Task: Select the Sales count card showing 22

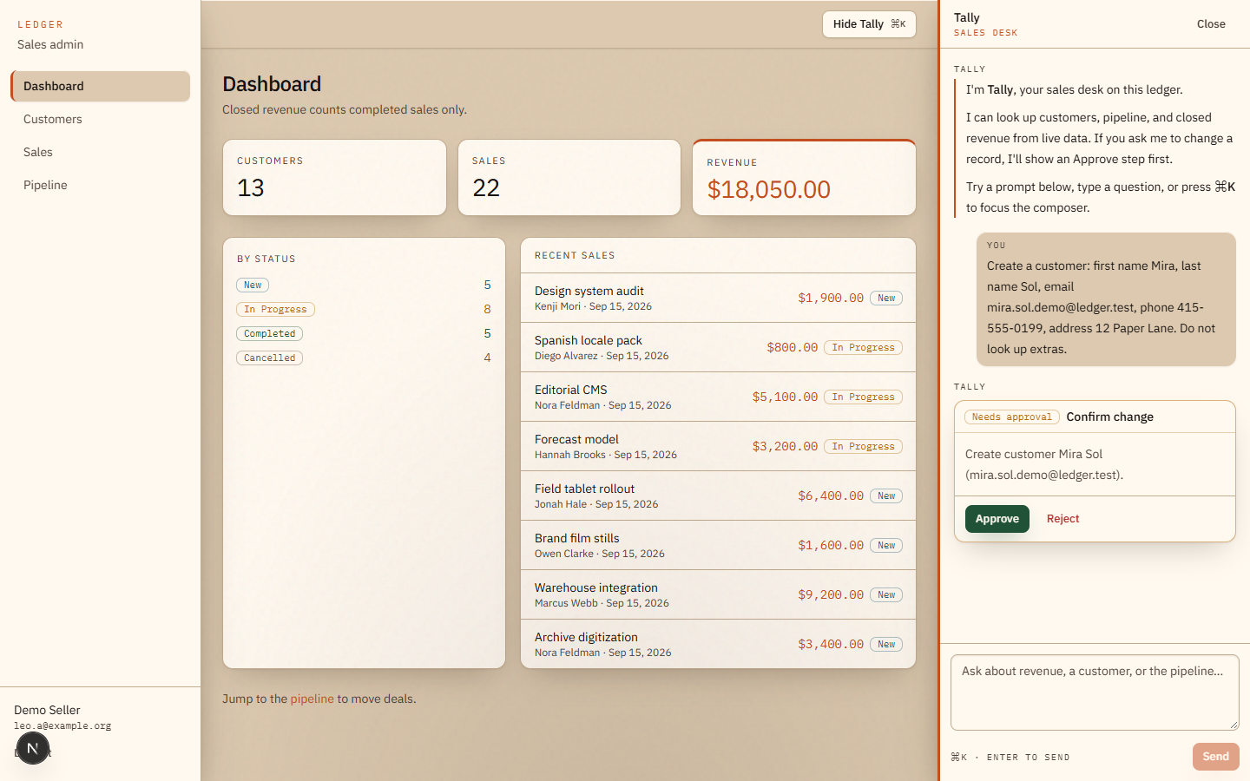Action: [569, 178]
